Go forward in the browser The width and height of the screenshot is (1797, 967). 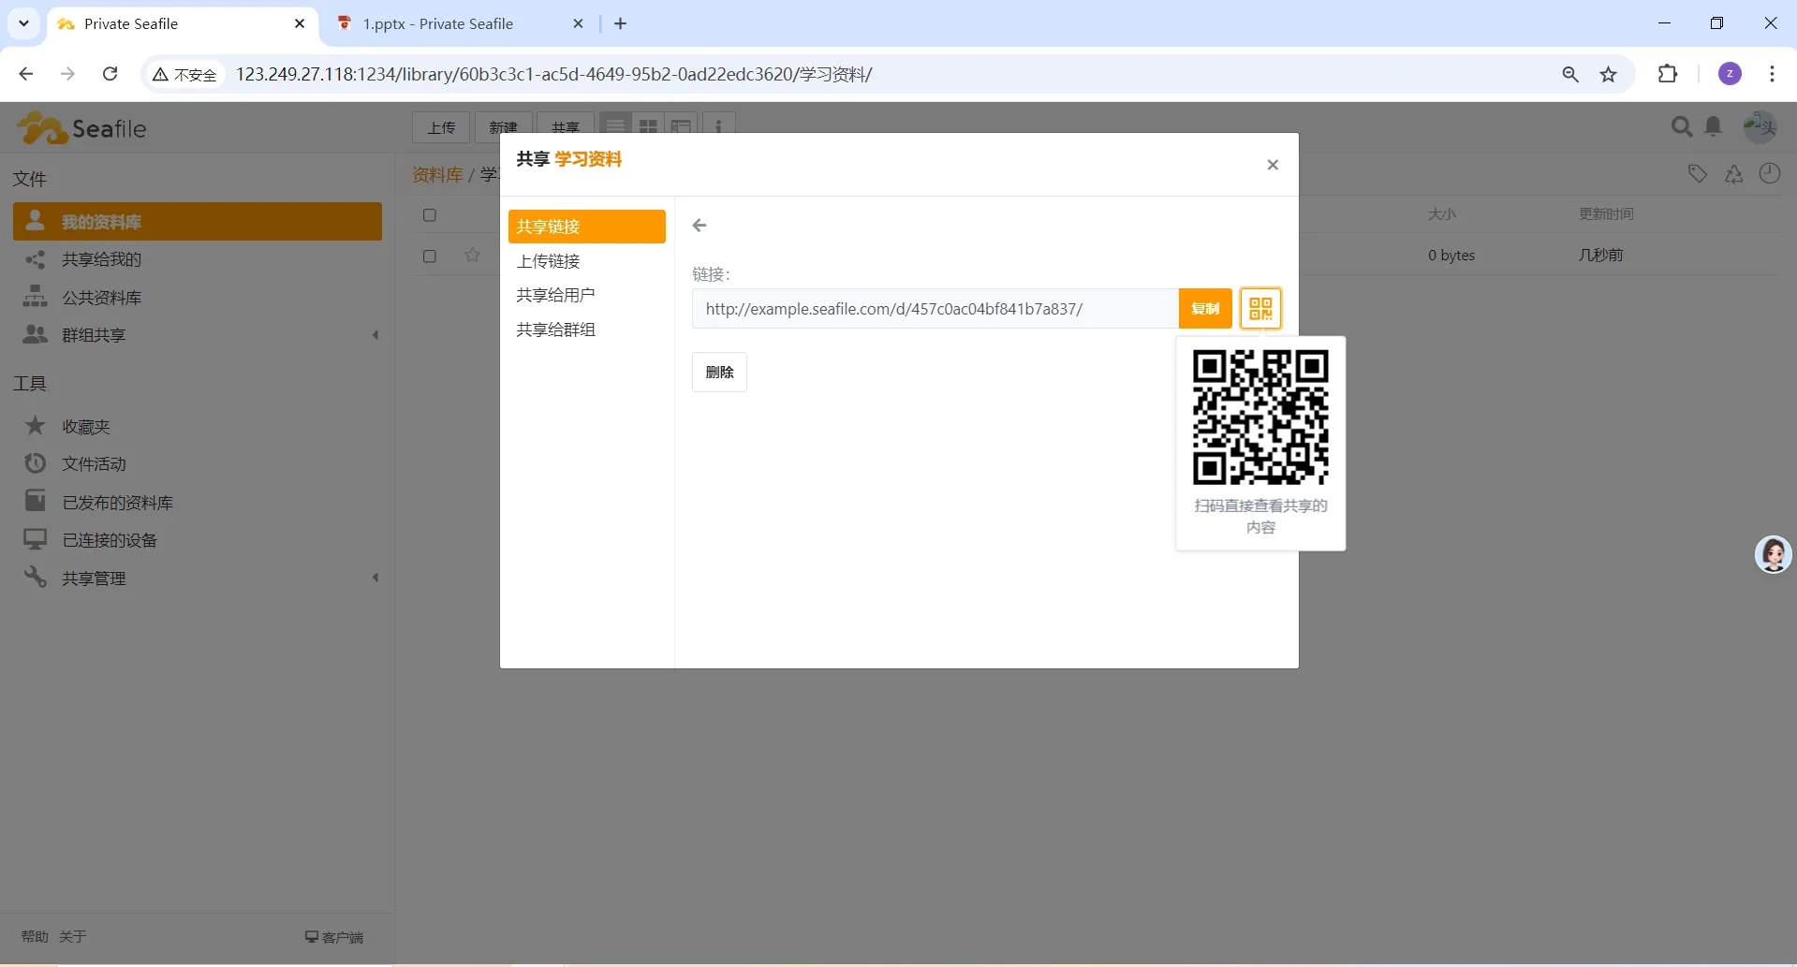coord(67,74)
